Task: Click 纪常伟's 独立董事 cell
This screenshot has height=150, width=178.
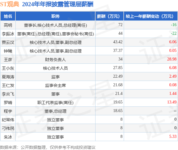Action: click(x=55, y=120)
